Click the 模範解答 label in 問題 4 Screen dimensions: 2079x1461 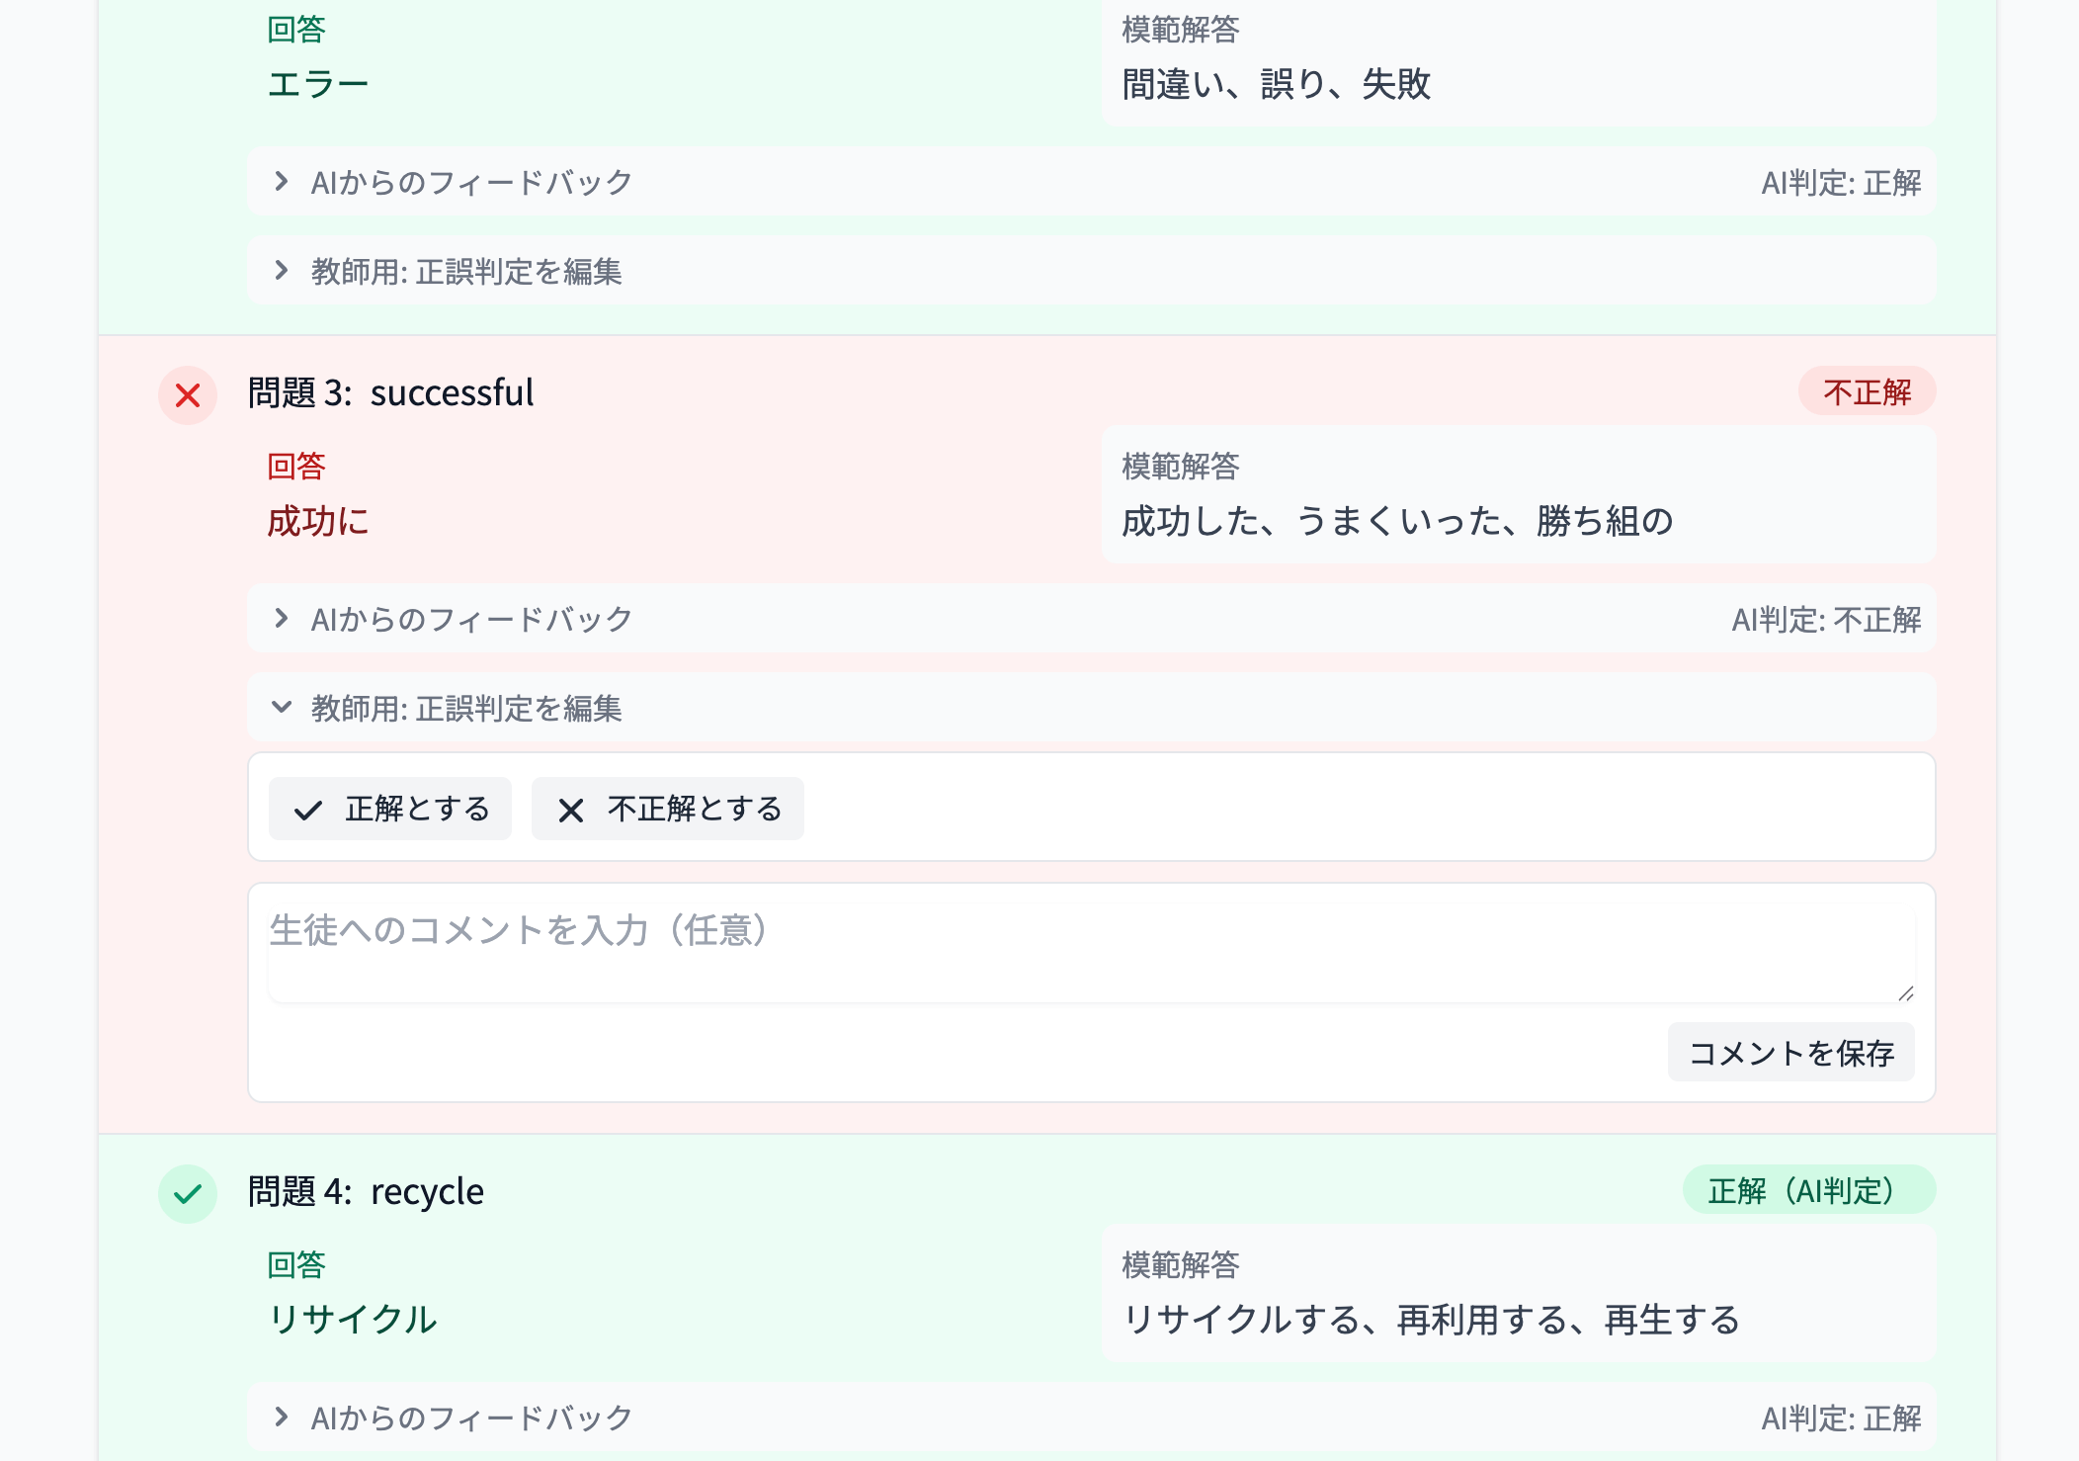pyautogui.click(x=1180, y=1265)
